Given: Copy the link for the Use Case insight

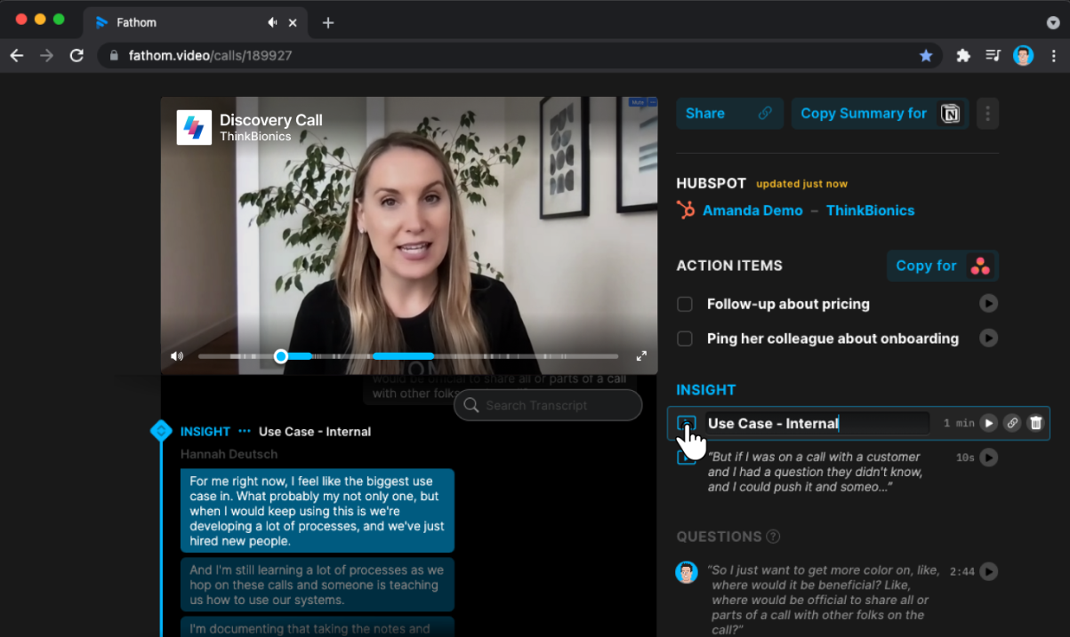Looking at the screenshot, I should click(x=1011, y=423).
